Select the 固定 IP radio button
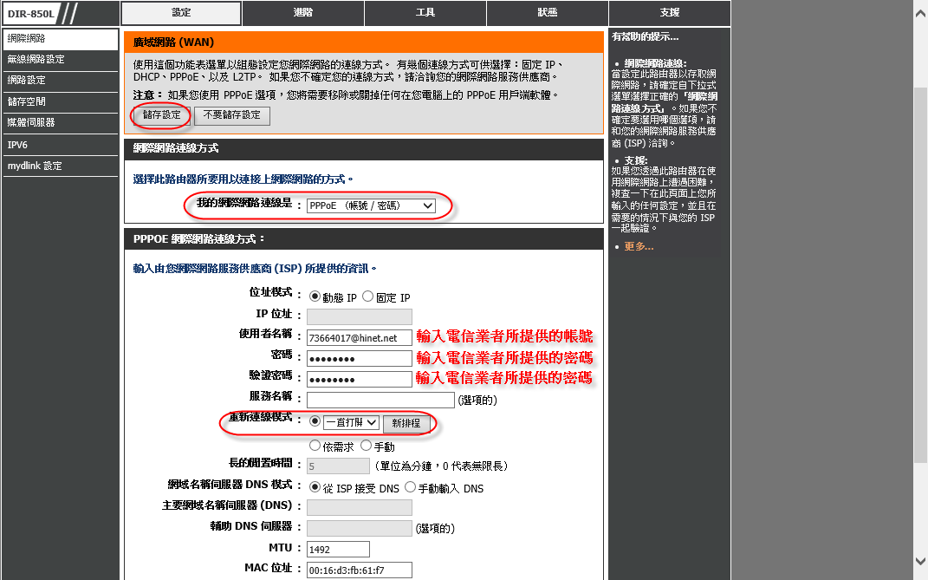The image size is (928, 580). click(368, 297)
